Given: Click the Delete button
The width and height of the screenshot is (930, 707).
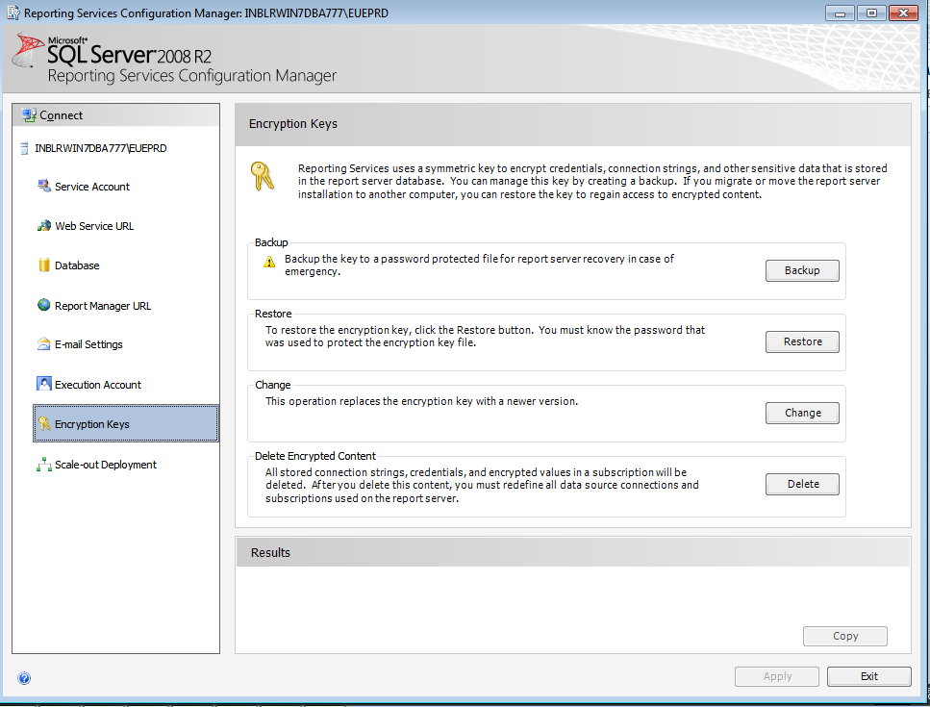Looking at the screenshot, I should pyautogui.click(x=802, y=484).
